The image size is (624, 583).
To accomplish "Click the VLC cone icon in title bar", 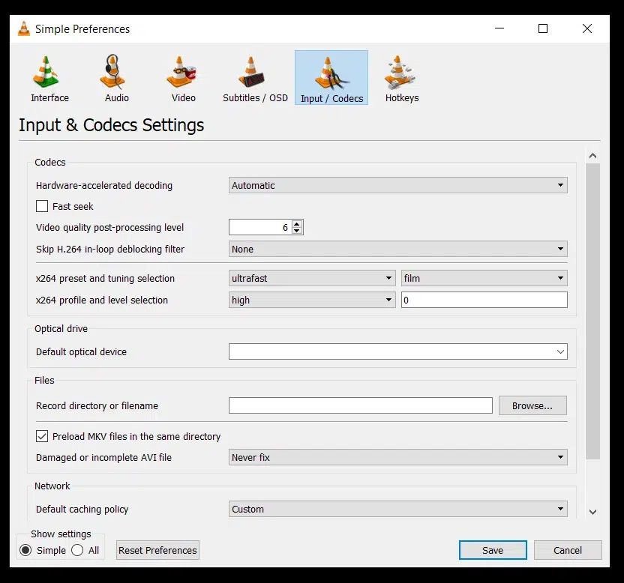I will 24,28.
